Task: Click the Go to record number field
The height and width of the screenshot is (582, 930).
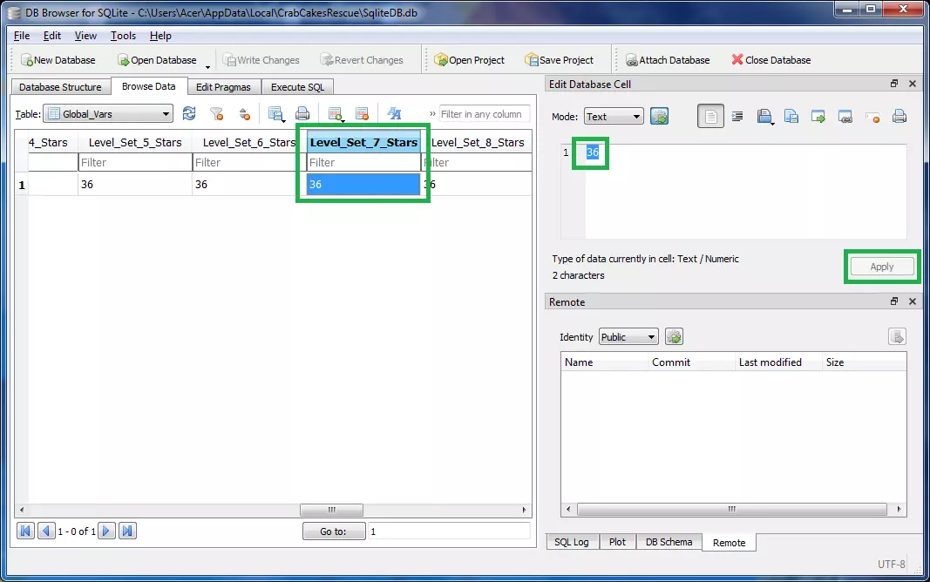Action: click(x=449, y=531)
